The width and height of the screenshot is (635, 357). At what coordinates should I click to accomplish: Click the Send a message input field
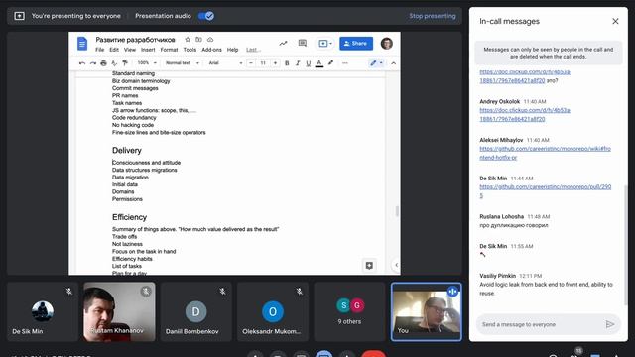[541, 324]
